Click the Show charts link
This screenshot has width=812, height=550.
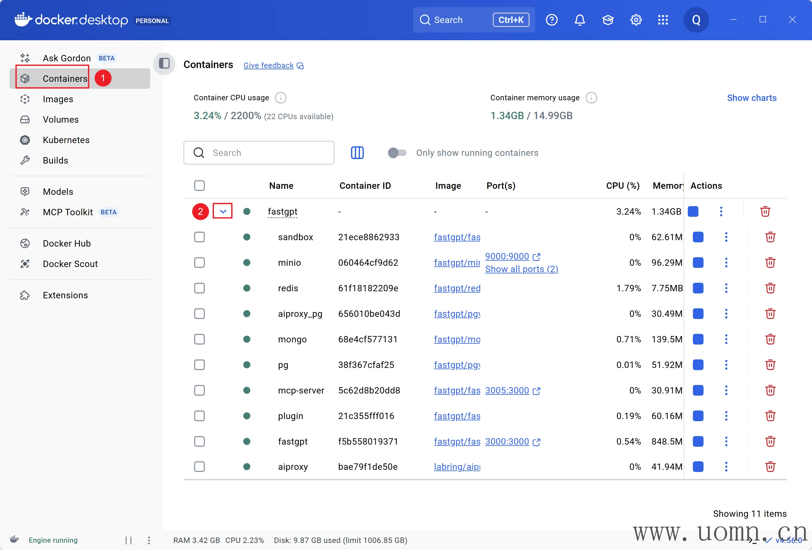(x=752, y=98)
